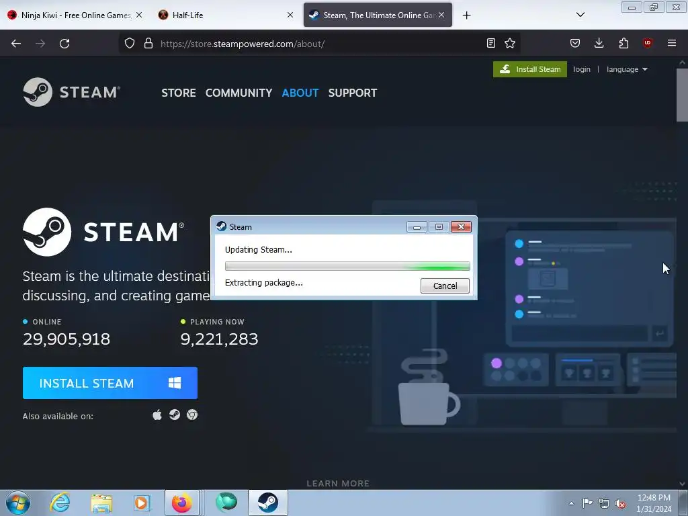Click the Steam logo in the header
The width and height of the screenshot is (688, 516).
point(71,92)
